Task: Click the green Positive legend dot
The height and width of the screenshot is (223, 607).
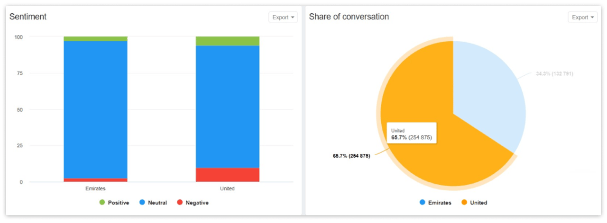Action: pyautogui.click(x=102, y=203)
